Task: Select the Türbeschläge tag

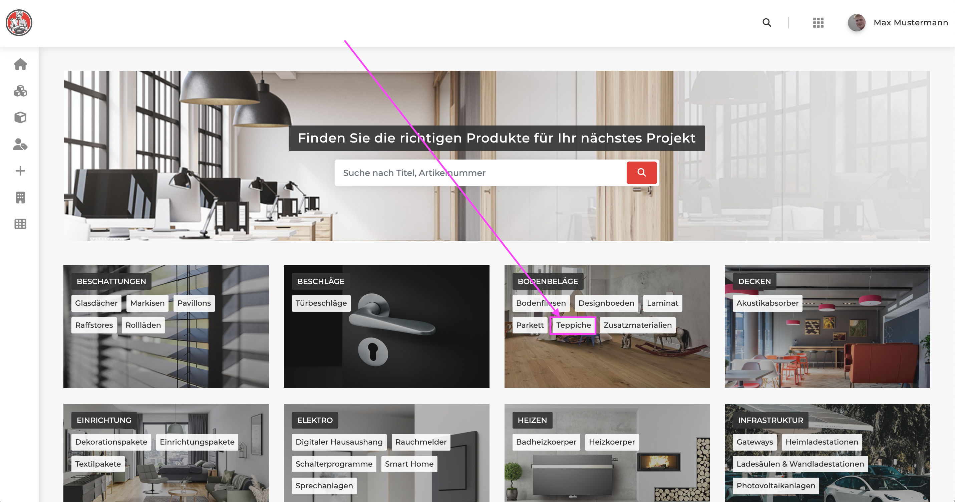Action: 321,303
